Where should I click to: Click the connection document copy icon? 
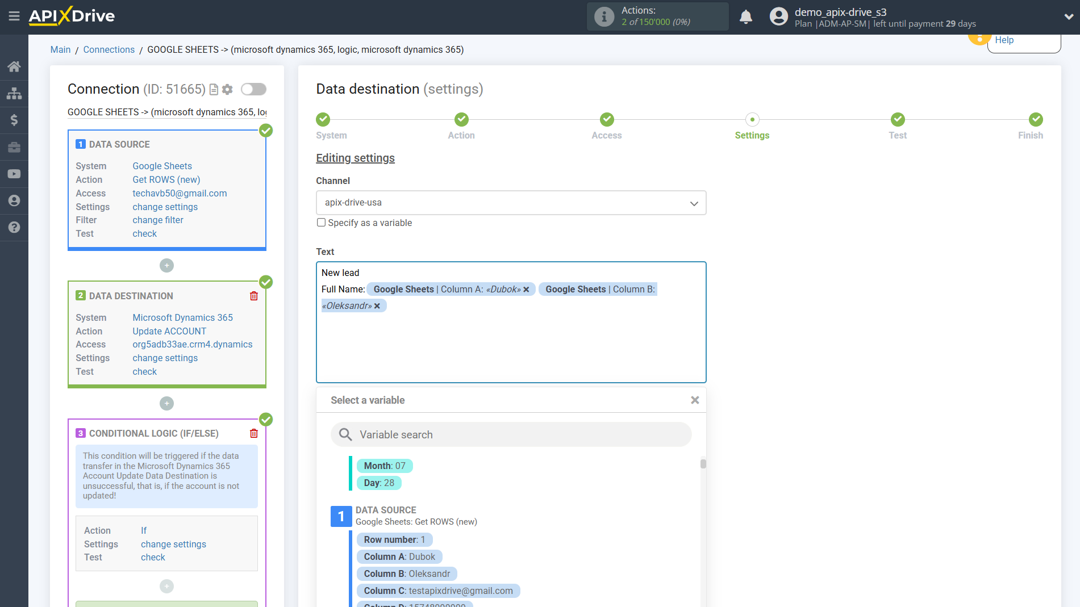coord(214,89)
